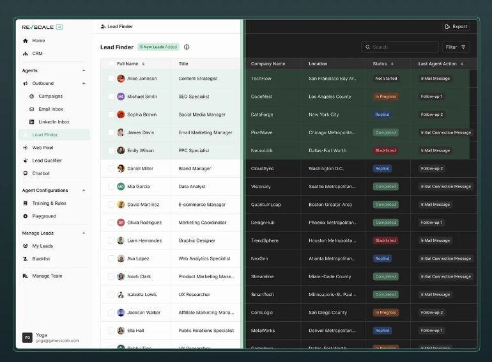Sort by Full Name column arrows
Viewport: 492px width, 362px height.
click(143, 64)
